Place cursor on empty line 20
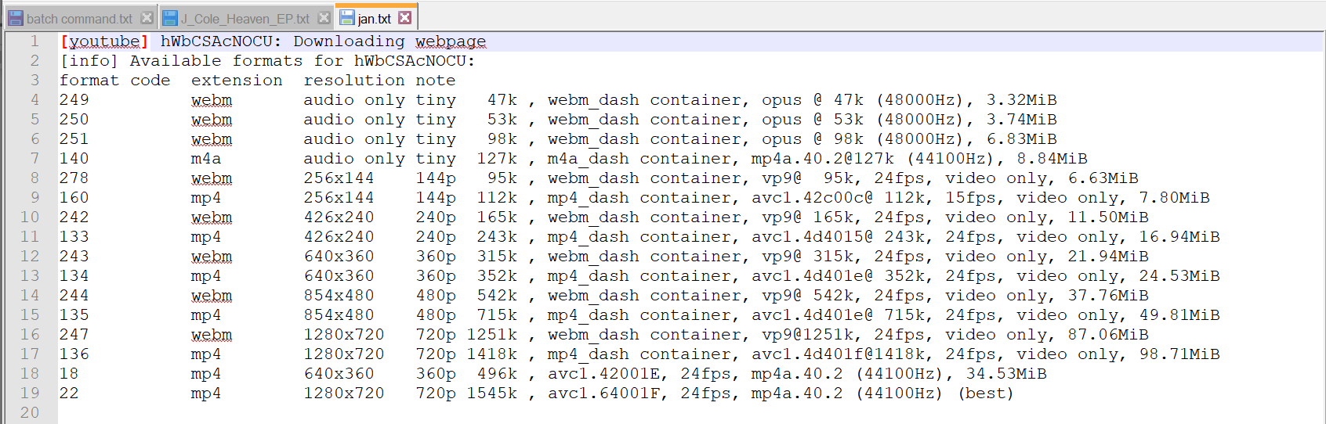This screenshot has height=424, width=1326. click(x=690, y=412)
